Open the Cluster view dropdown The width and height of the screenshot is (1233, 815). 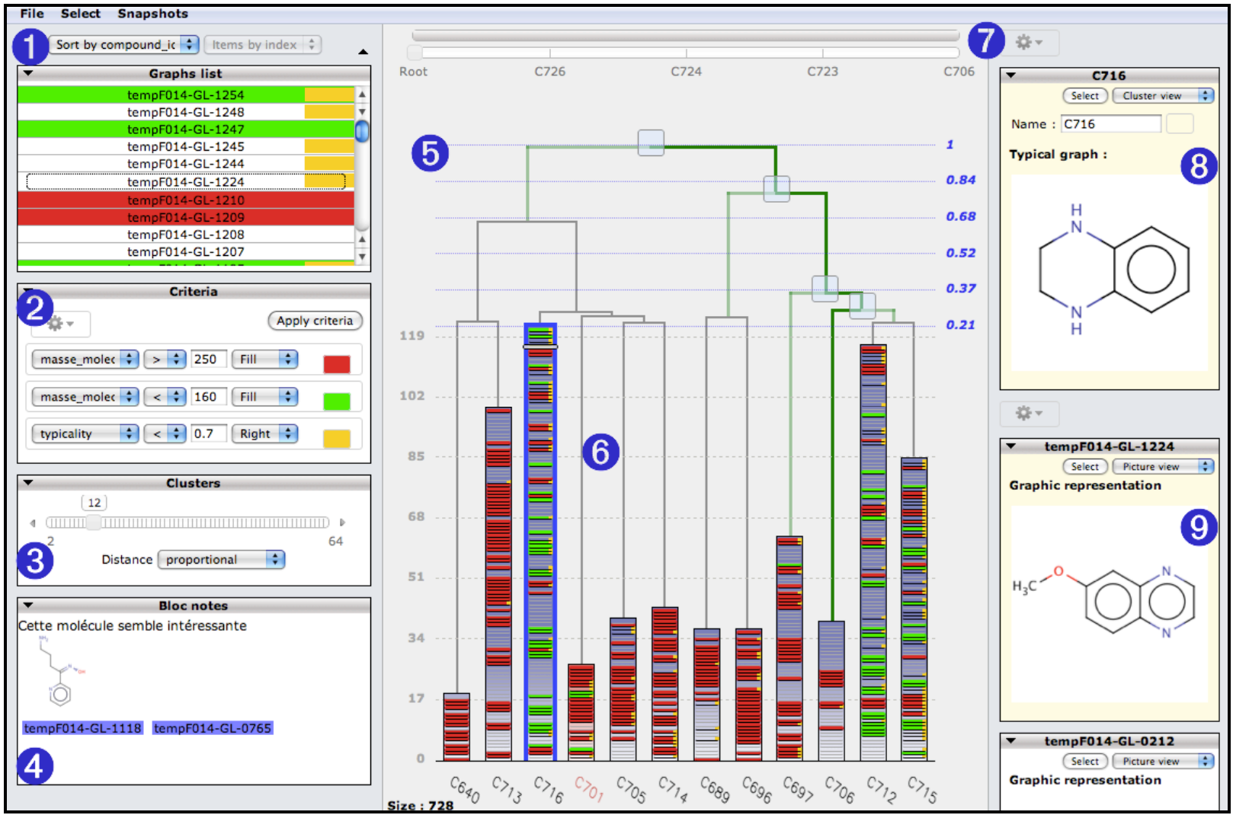click(x=1162, y=96)
